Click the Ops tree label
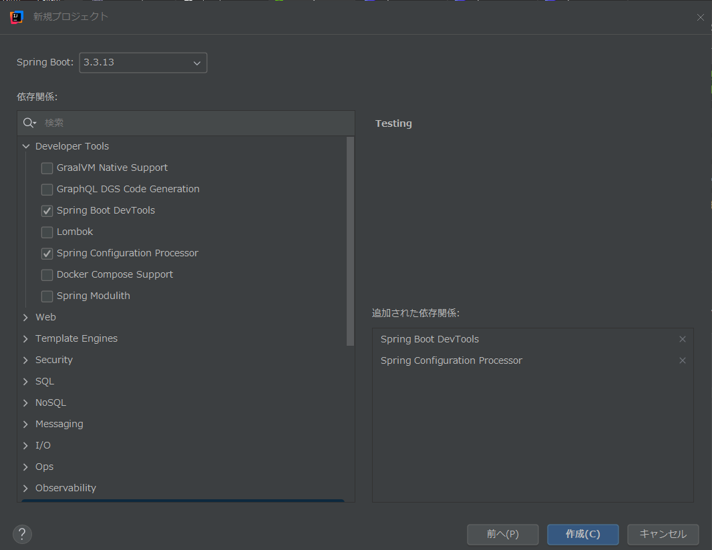This screenshot has height=550, width=712. (x=45, y=467)
